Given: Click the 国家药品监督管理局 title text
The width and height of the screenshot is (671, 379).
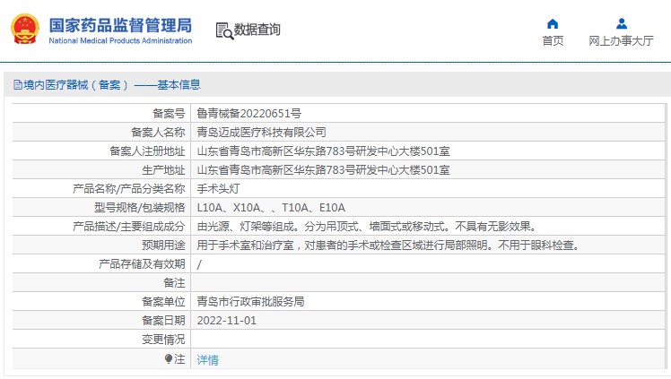Looking at the screenshot, I should 119,24.
